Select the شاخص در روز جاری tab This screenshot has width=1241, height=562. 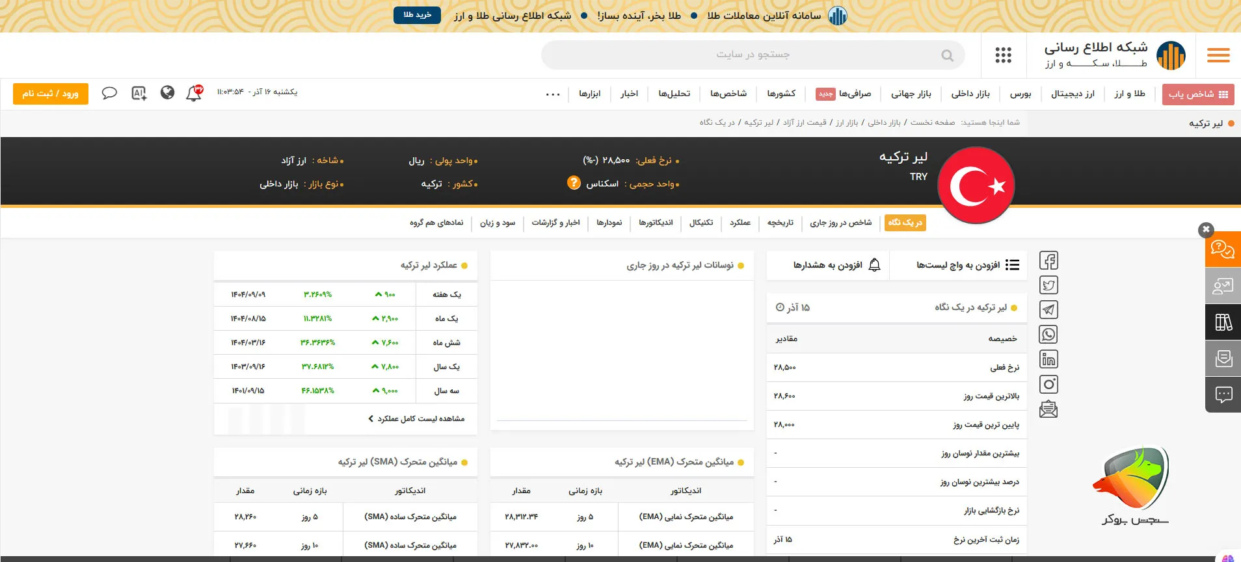click(841, 223)
